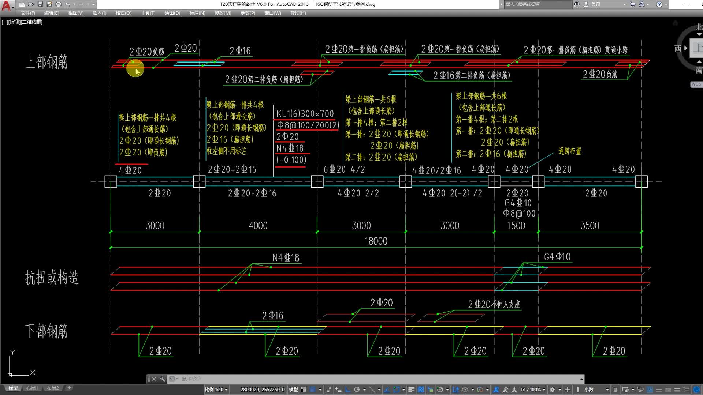
Task: Open the 绘图(D) menu
Action: point(172,13)
